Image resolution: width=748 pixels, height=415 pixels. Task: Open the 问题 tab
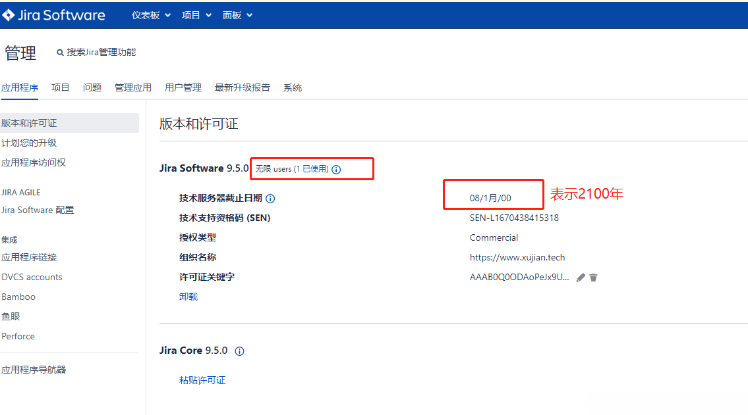click(x=92, y=87)
